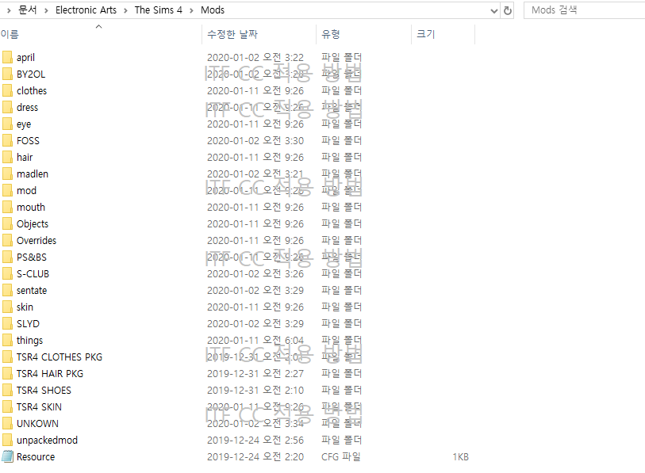Select the Resource file name
645x473 pixels.
point(36,456)
